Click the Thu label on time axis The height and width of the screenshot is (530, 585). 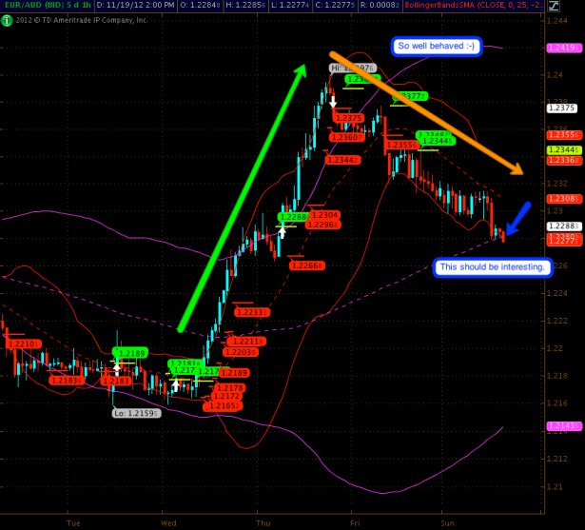pyautogui.click(x=263, y=522)
